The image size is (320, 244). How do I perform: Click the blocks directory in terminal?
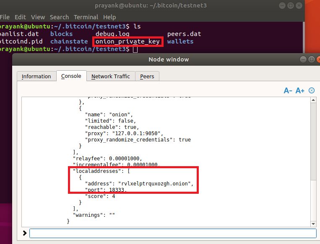pyautogui.click(x=61, y=34)
